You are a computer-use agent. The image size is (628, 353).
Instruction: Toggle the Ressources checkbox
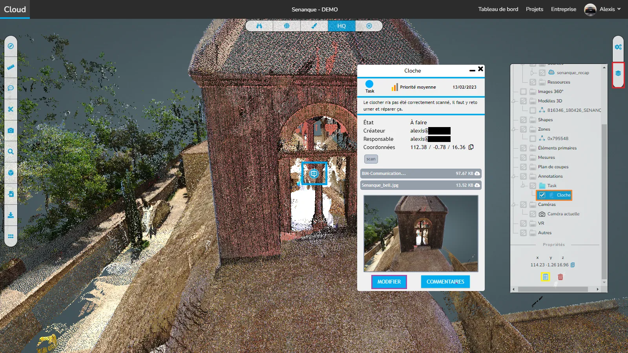533,82
